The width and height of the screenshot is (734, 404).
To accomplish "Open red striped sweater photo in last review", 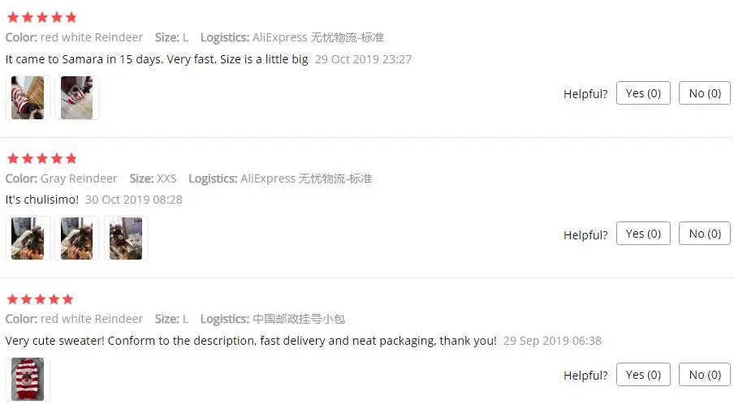I will coord(28,379).
